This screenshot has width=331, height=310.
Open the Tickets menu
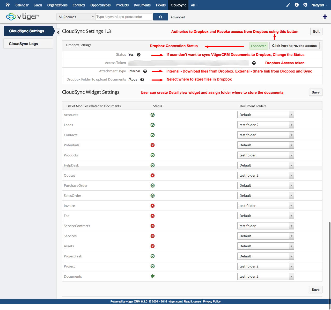(160, 5)
